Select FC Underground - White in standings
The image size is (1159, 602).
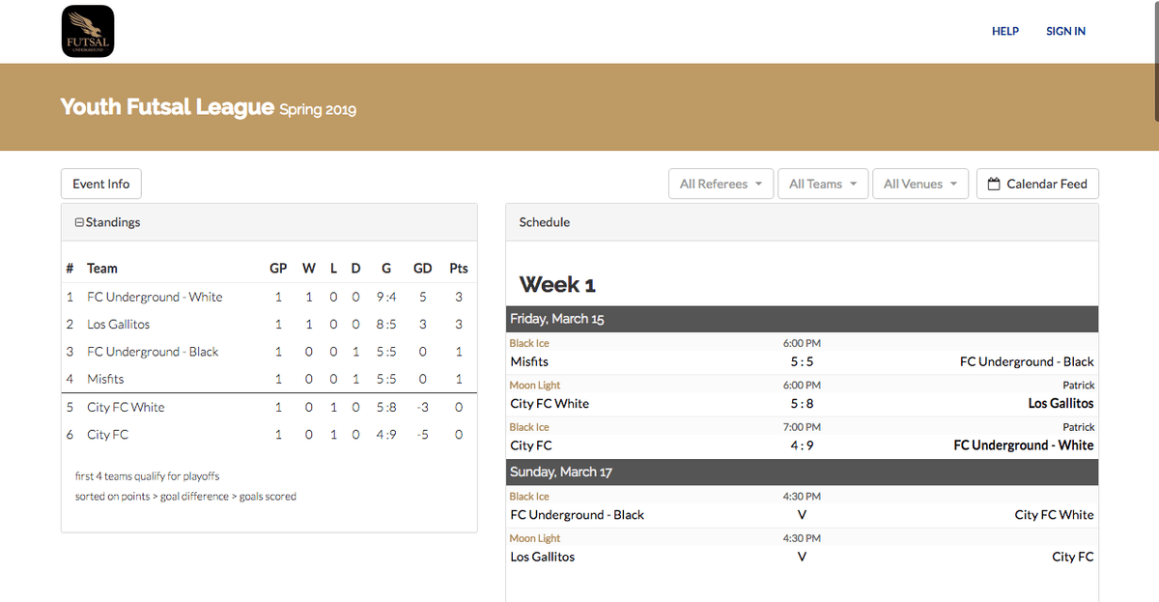[155, 297]
